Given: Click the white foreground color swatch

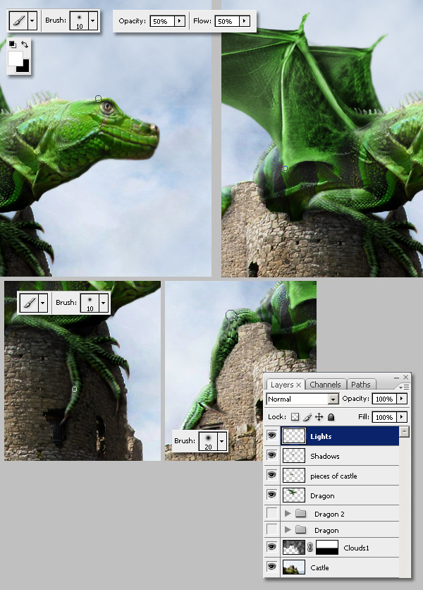Looking at the screenshot, I should click(x=14, y=59).
